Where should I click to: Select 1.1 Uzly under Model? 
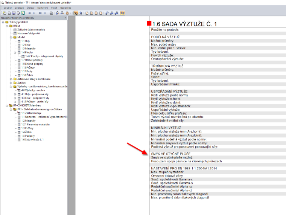coord(26,41)
